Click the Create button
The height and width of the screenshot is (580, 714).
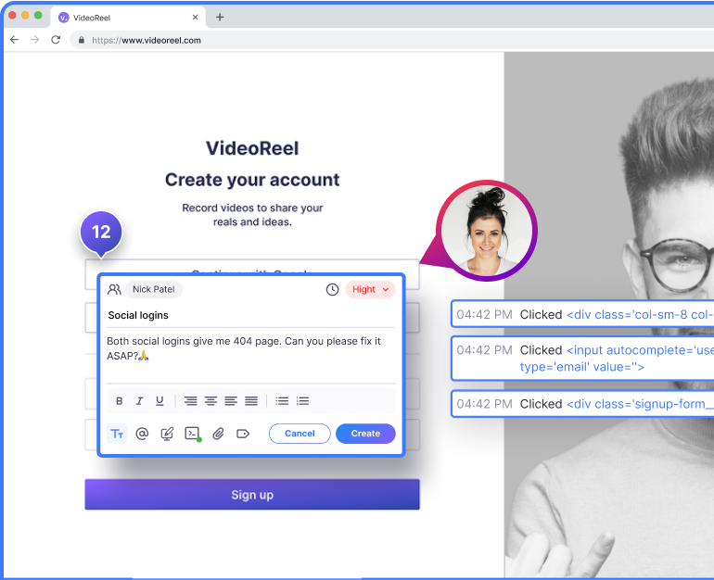pos(365,434)
